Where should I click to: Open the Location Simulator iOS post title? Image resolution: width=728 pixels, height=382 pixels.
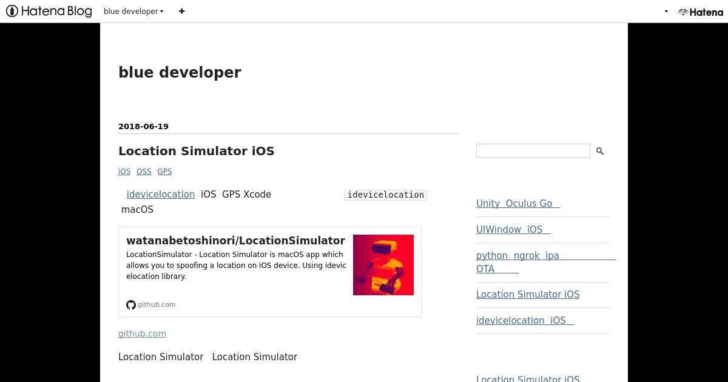point(196,151)
